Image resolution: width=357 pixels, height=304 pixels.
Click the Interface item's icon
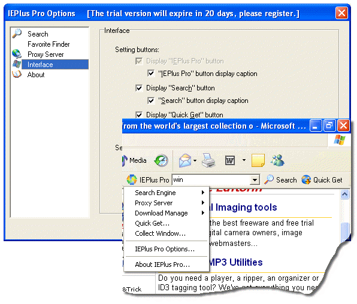17,64
